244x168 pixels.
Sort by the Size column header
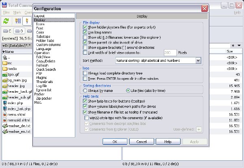(233, 51)
